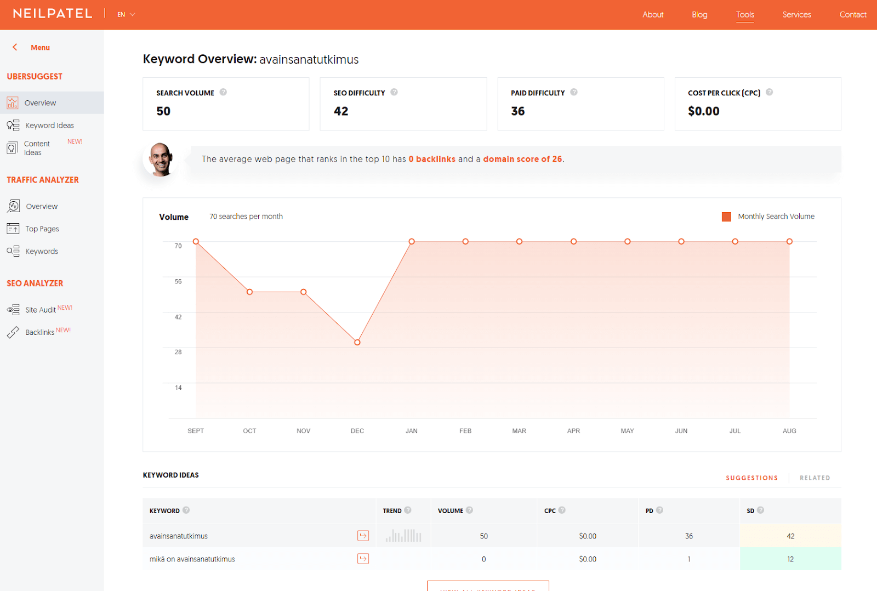The image size is (877, 591).
Task: Click the Cost Per Click help icon
Action: 770,92
